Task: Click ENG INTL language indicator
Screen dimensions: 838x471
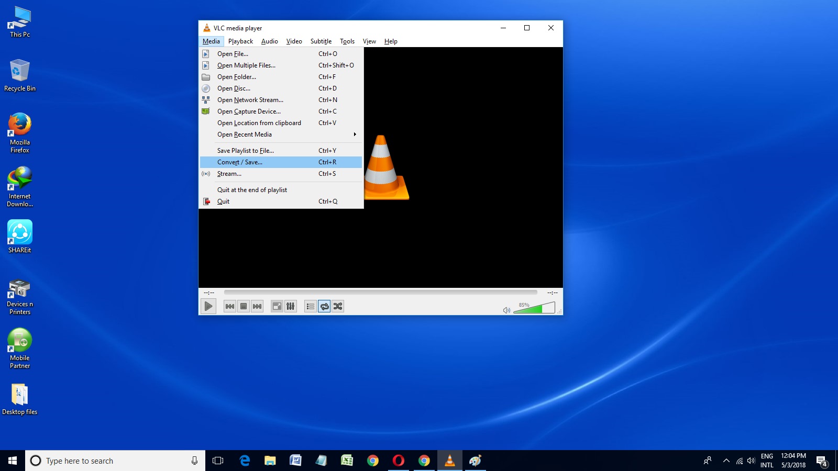Action: point(767,461)
